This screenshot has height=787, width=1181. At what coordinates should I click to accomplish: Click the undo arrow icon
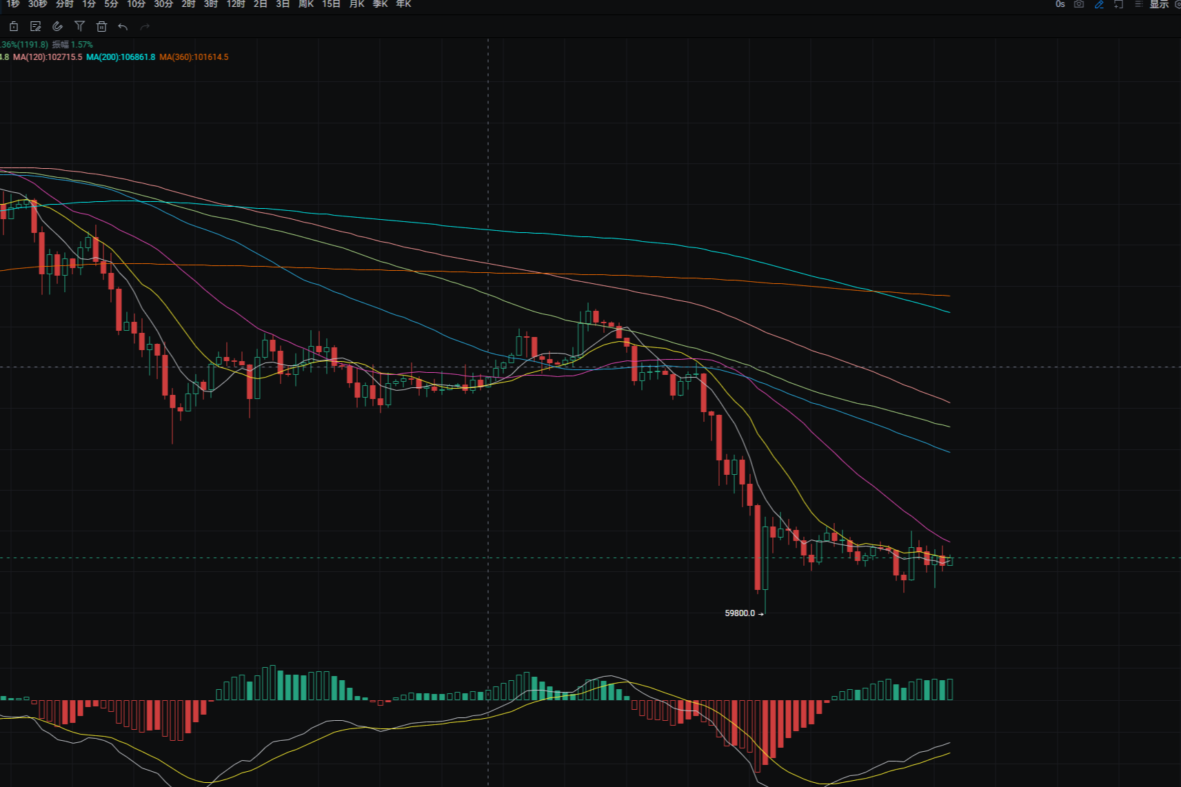pos(123,27)
